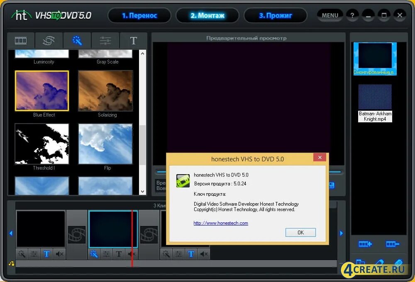Select Batman- Arkham Knight.mp4 file

(x=375, y=103)
